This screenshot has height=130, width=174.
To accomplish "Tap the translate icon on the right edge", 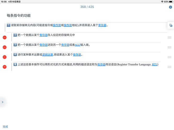I will point(171,25).
